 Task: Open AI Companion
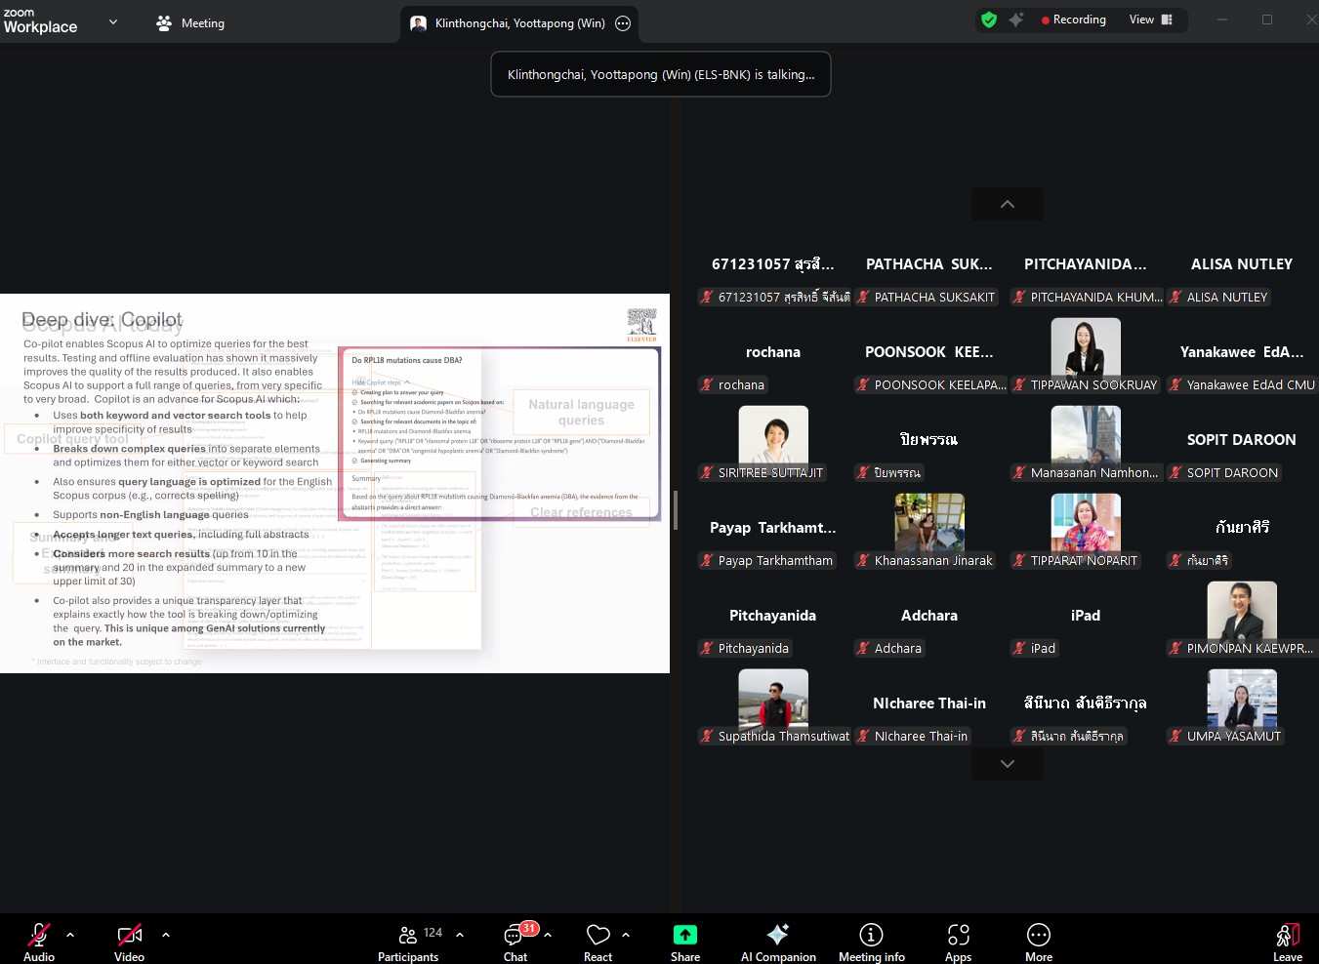(778, 942)
